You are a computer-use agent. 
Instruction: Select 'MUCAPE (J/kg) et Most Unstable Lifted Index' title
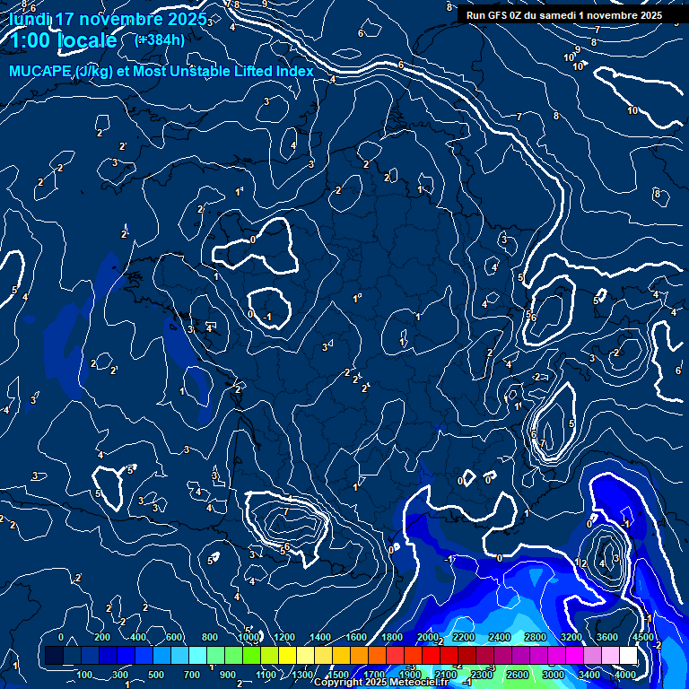coord(161,71)
